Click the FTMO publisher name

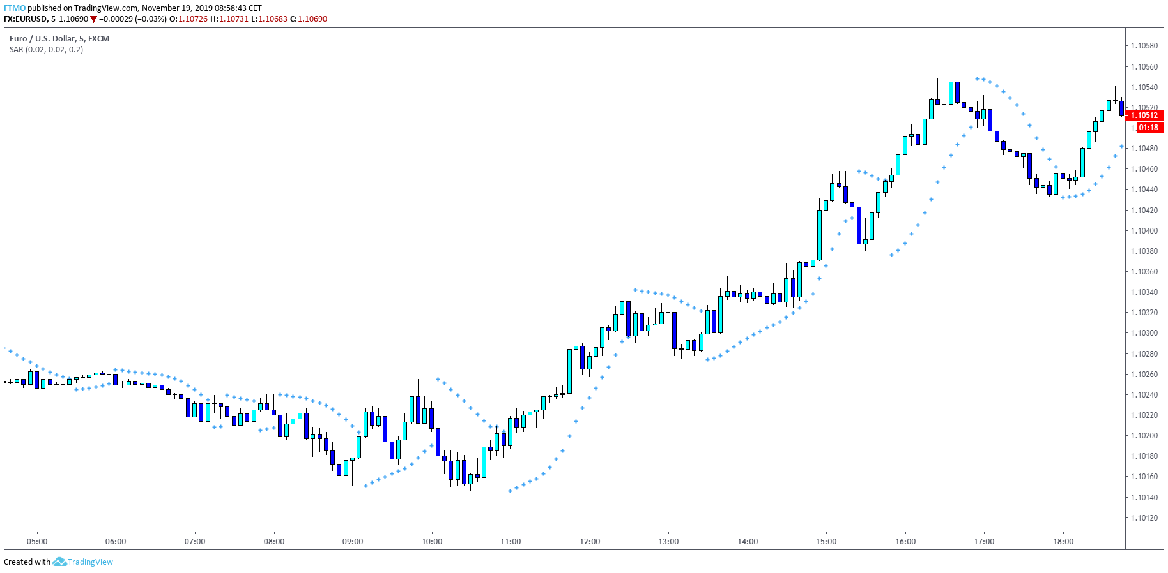pyautogui.click(x=15, y=8)
